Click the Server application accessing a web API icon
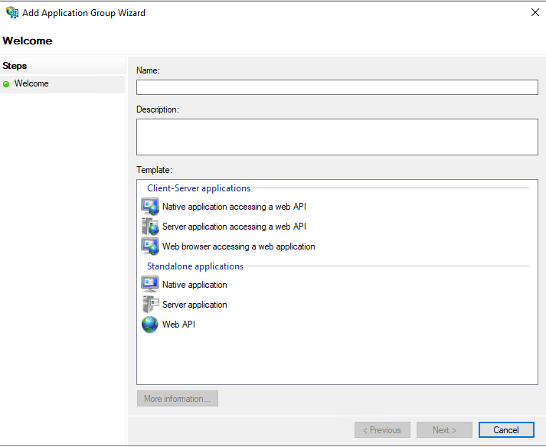 click(x=150, y=227)
